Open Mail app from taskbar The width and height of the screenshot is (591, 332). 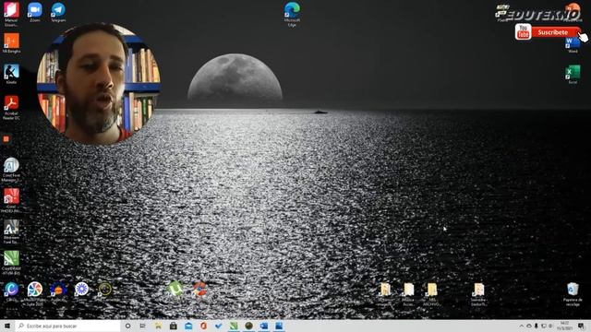[x=188, y=326]
